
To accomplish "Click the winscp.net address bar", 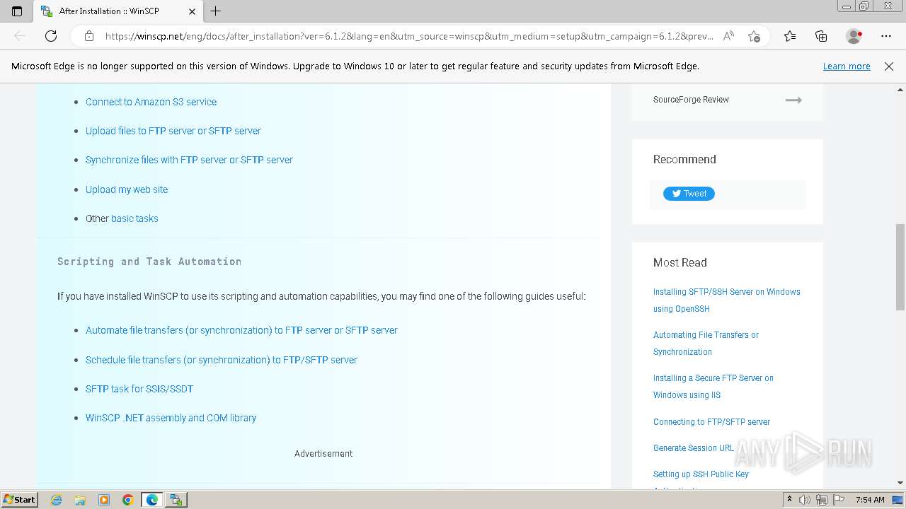I will click(409, 36).
